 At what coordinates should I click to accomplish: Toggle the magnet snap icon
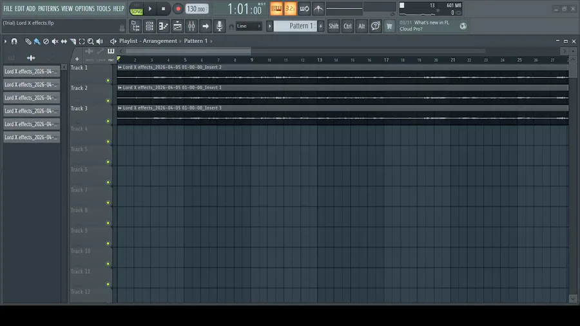(x=14, y=41)
